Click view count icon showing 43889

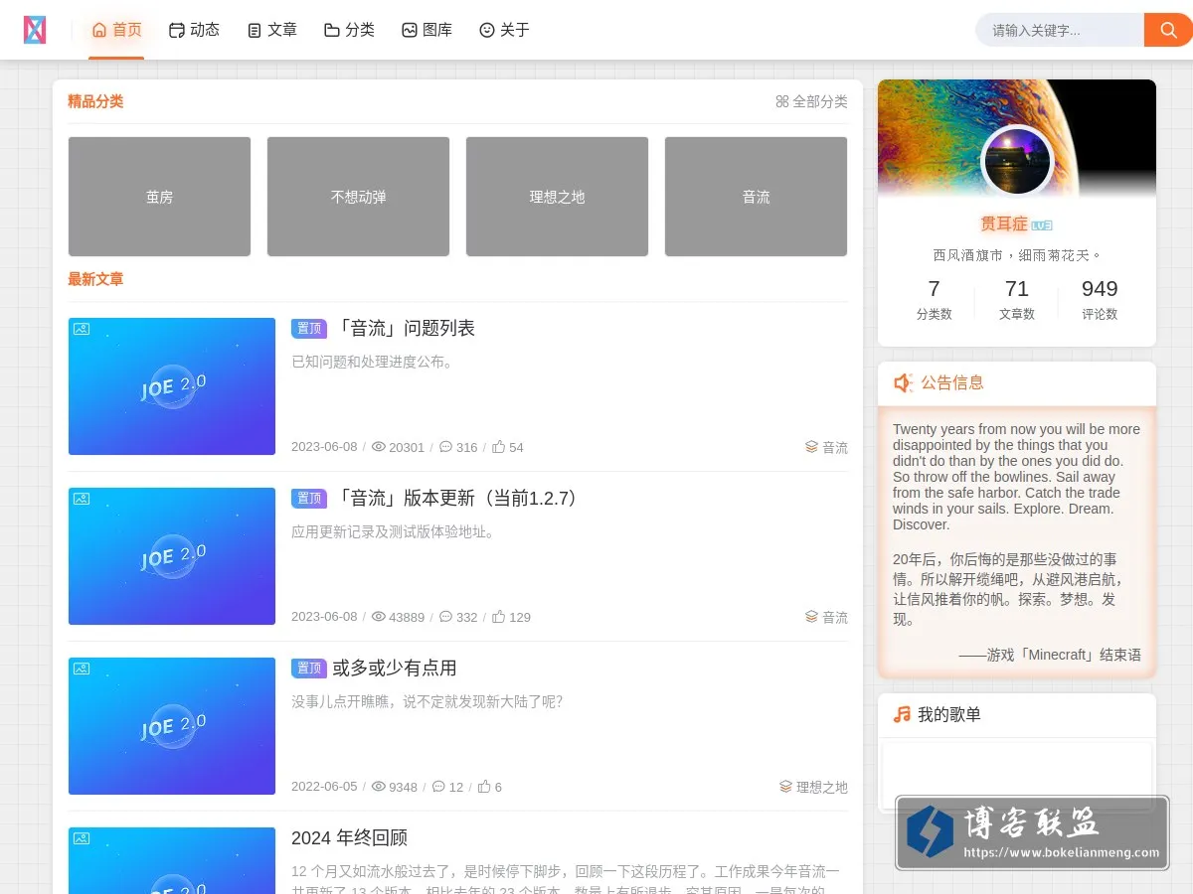coord(378,617)
